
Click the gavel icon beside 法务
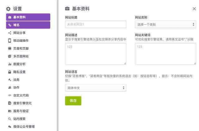coord(10,80)
